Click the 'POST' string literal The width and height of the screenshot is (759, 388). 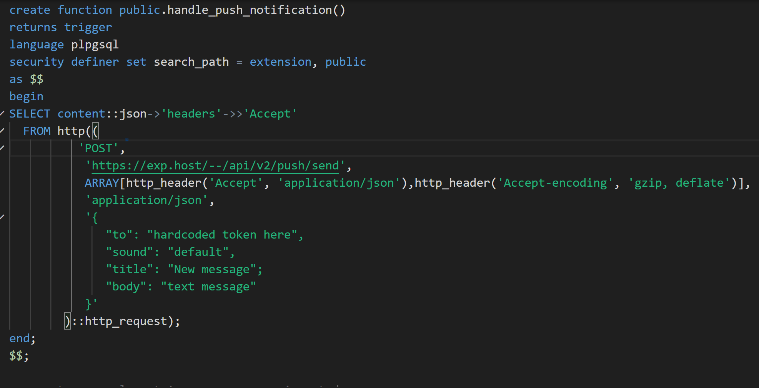coord(98,148)
